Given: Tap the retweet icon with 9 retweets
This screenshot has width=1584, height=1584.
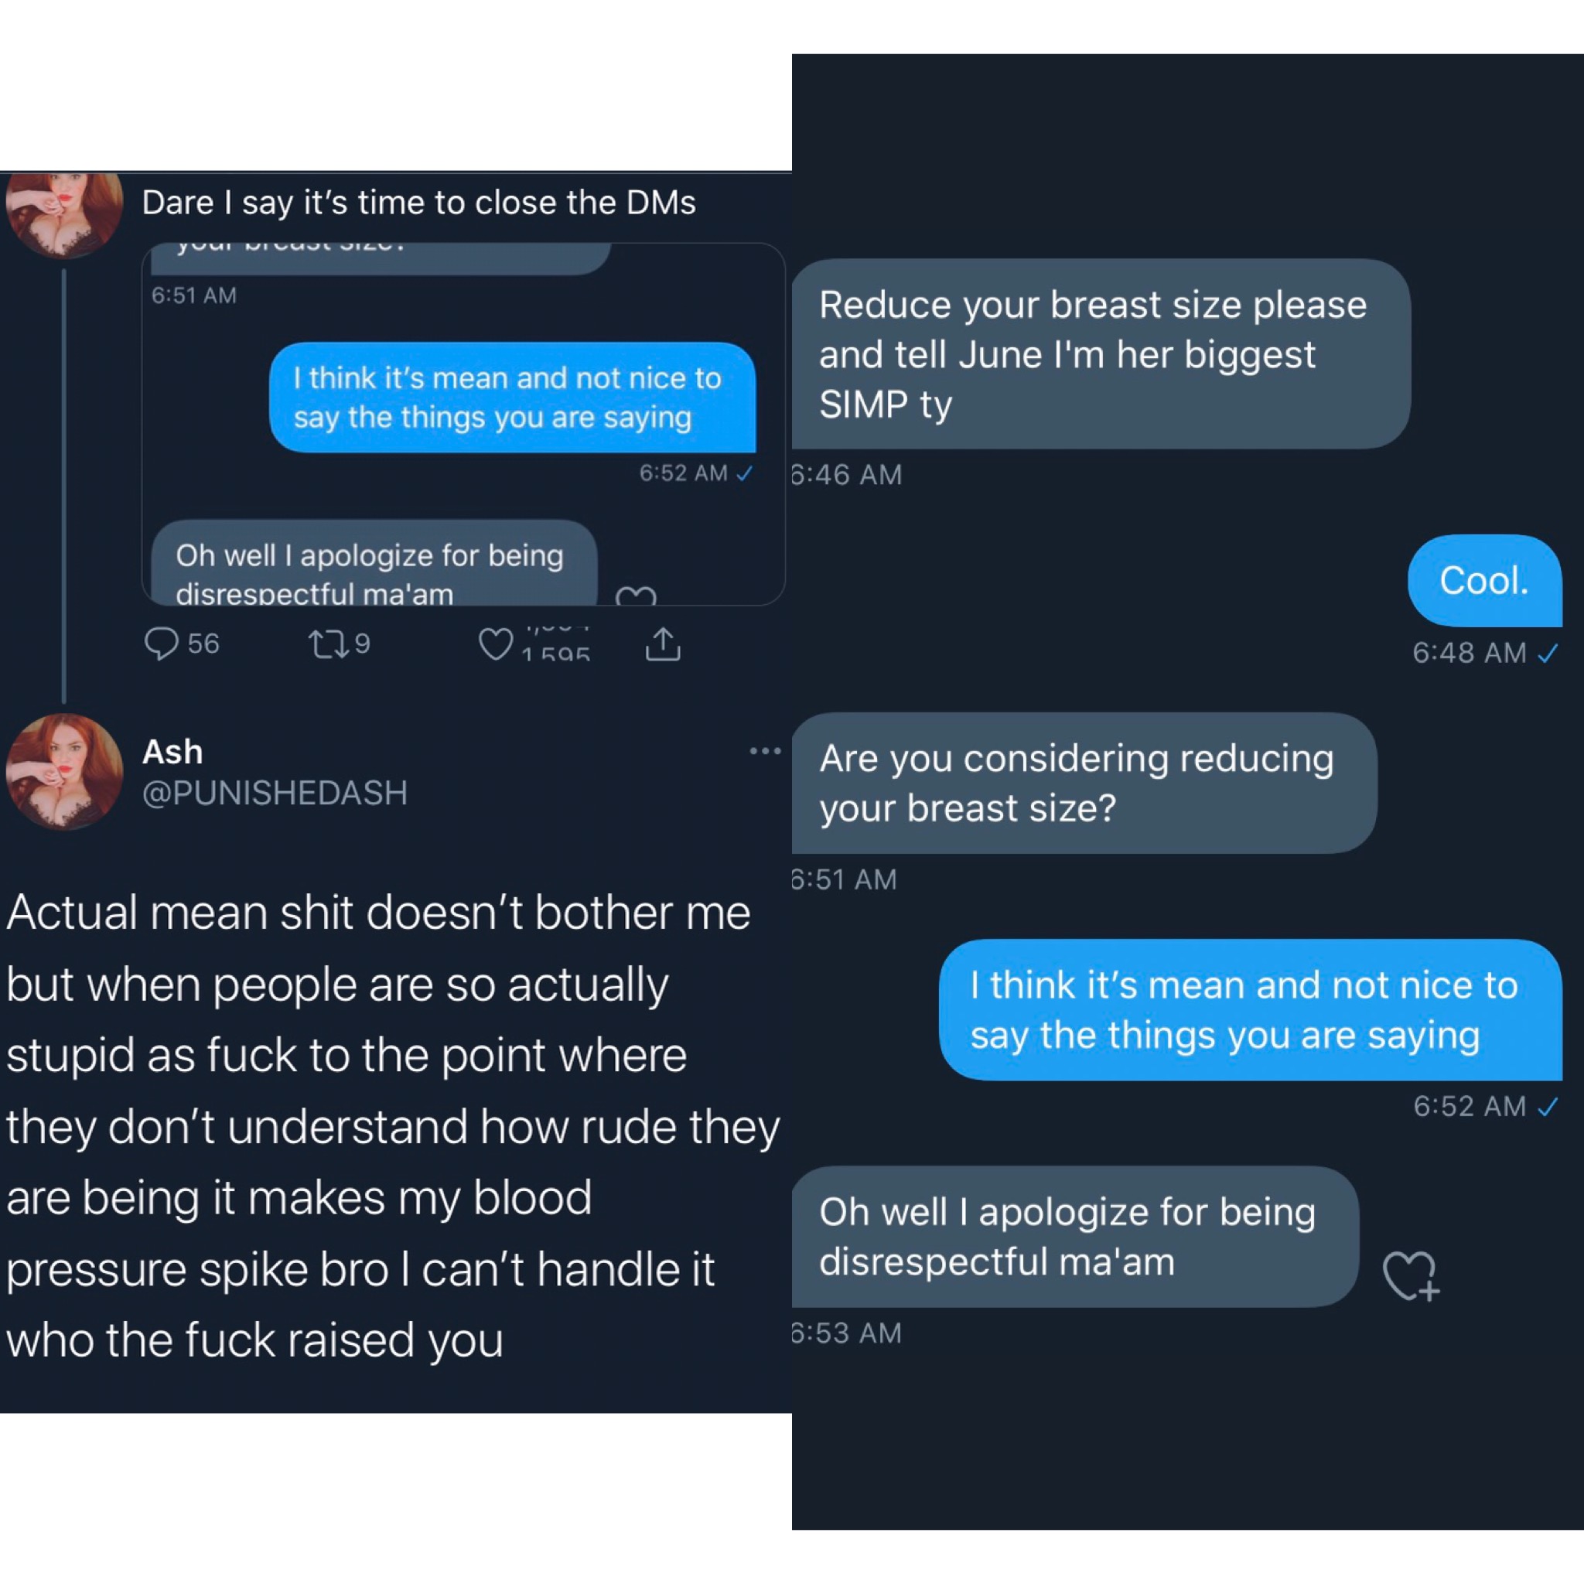Looking at the screenshot, I should pyautogui.click(x=328, y=643).
